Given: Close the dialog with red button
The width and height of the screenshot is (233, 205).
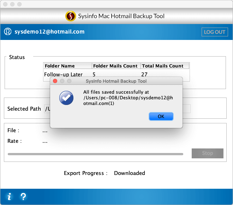Looking at the screenshot, I should [55, 81].
